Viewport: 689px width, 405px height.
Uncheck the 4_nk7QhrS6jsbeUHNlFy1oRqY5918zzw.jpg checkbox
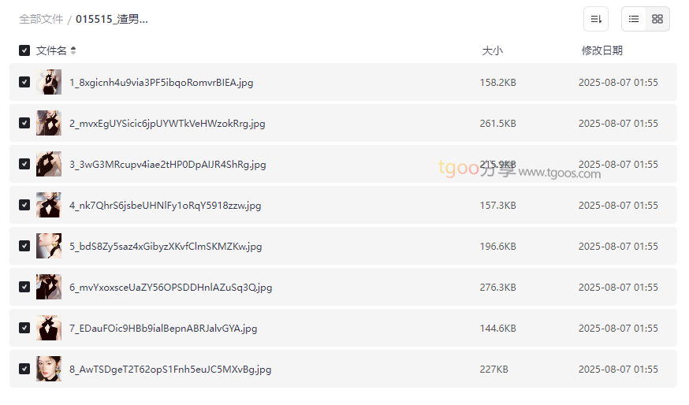[x=24, y=205]
